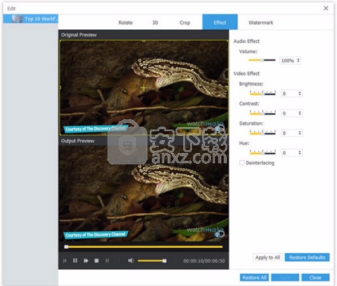Open the Crop tab

185,23
